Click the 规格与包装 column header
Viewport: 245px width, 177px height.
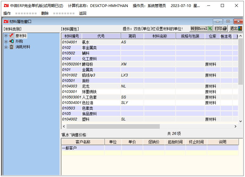coord(190,36)
